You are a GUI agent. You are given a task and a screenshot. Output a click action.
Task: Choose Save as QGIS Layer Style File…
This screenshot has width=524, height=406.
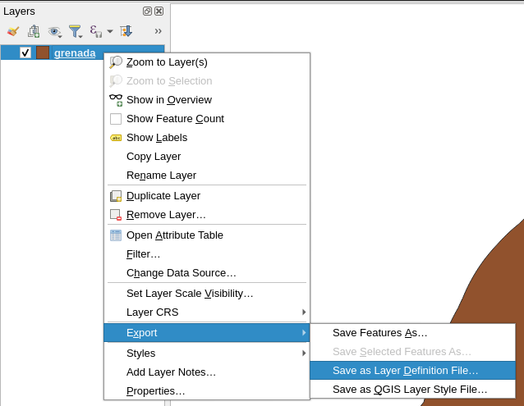pyautogui.click(x=413, y=390)
